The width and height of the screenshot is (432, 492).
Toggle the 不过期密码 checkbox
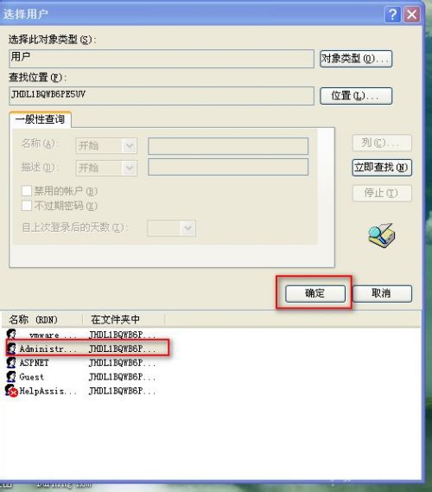(27, 206)
